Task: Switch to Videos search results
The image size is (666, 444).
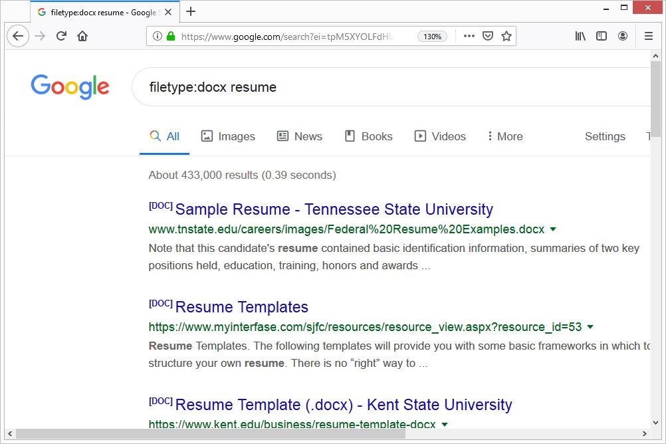Action: click(x=440, y=136)
